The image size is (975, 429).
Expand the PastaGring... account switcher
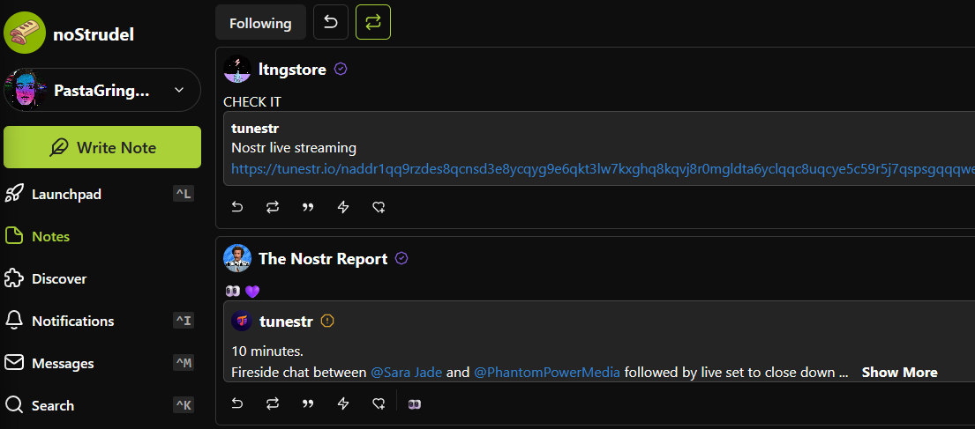pyautogui.click(x=102, y=90)
